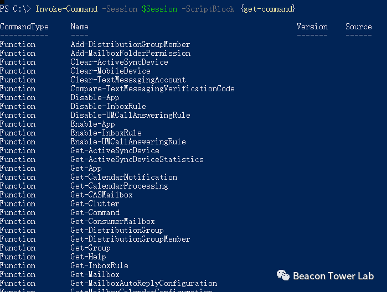The image size is (387, 292).
Task: Click the Version column header
Action: coord(312,27)
